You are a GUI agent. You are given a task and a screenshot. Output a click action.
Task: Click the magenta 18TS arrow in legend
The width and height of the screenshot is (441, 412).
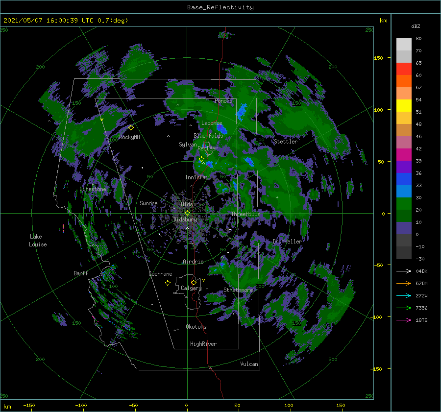click(404, 320)
